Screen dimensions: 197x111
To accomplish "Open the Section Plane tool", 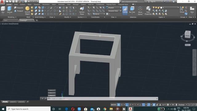I will coord(82,11).
